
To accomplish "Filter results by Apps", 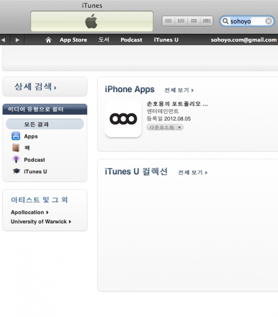I will point(31,136).
